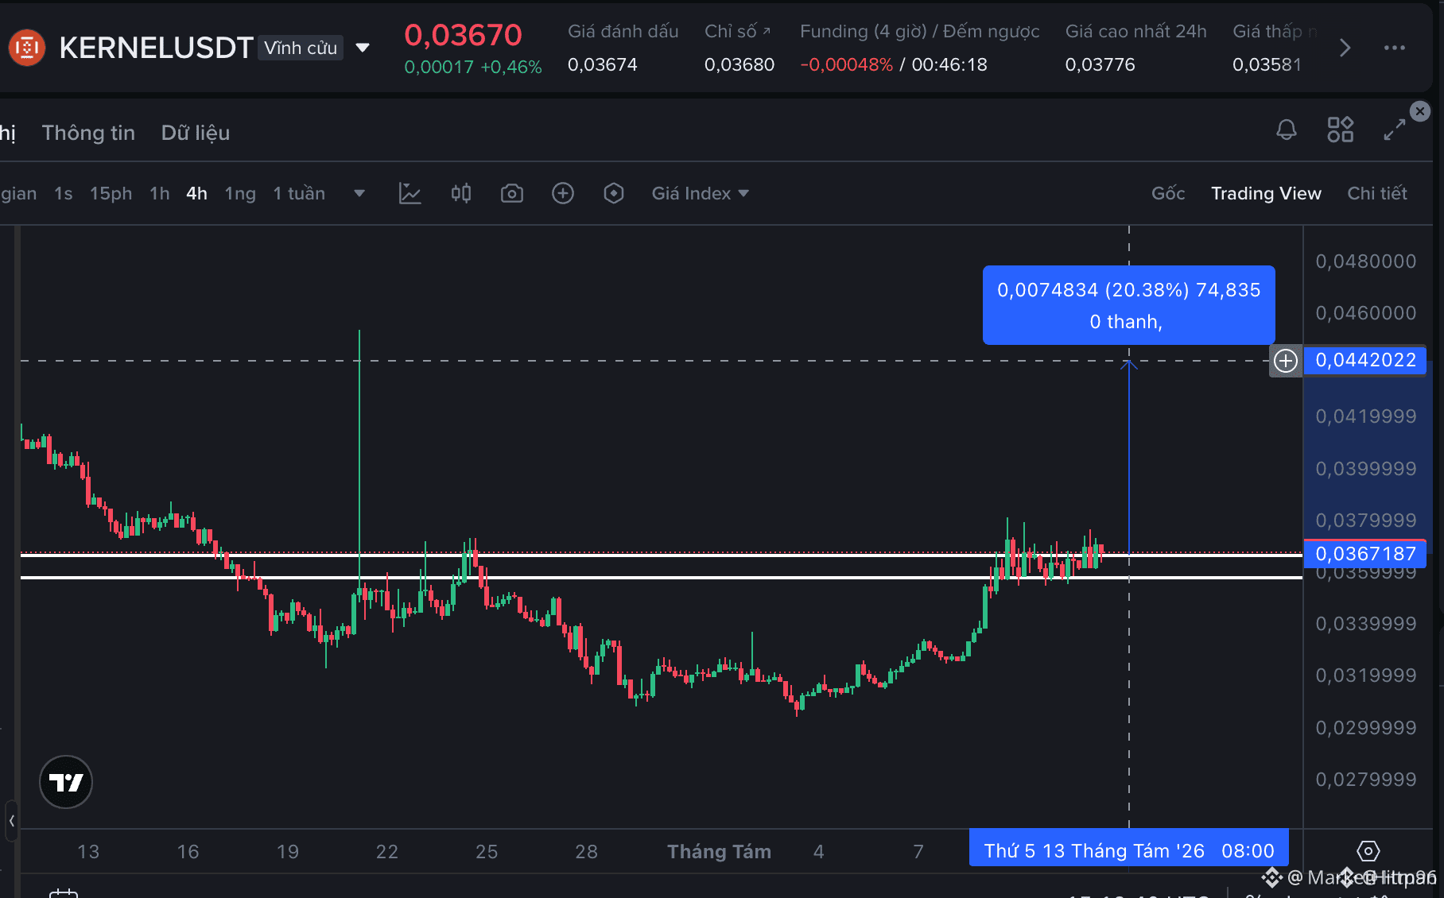The width and height of the screenshot is (1444, 898).
Task: Click the Giá đánh dấu value 0,03674
Action: pyautogui.click(x=602, y=64)
